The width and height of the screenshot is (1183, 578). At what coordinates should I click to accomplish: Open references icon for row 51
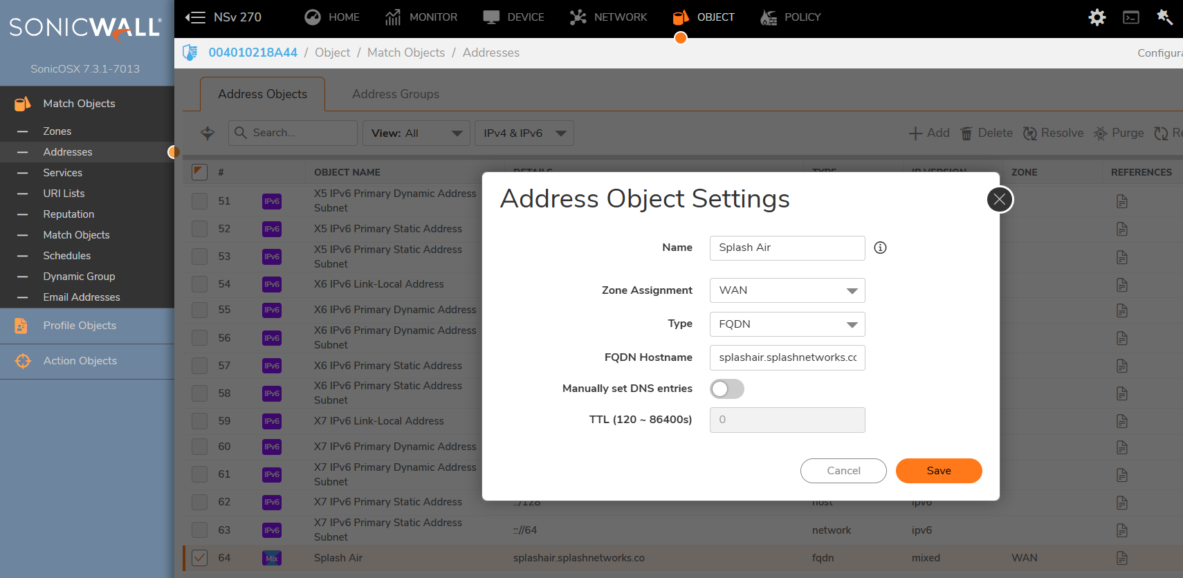pos(1122,201)
